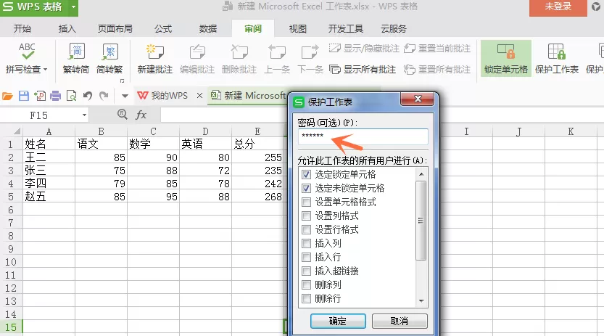Open file with the folder icon
This screenshot has width=604, height=336.
pos(7,96)
